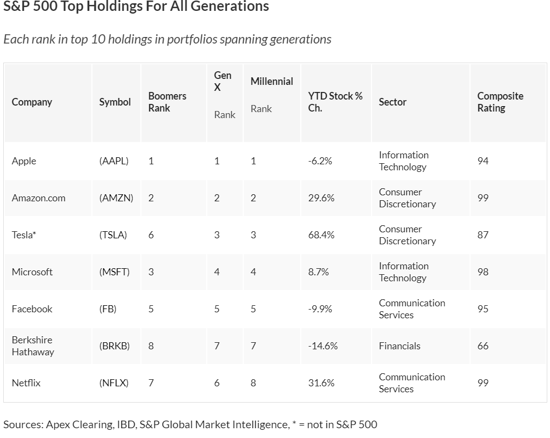
Task: Click the Tesla* company name
Action: click(x=24, y=235)
